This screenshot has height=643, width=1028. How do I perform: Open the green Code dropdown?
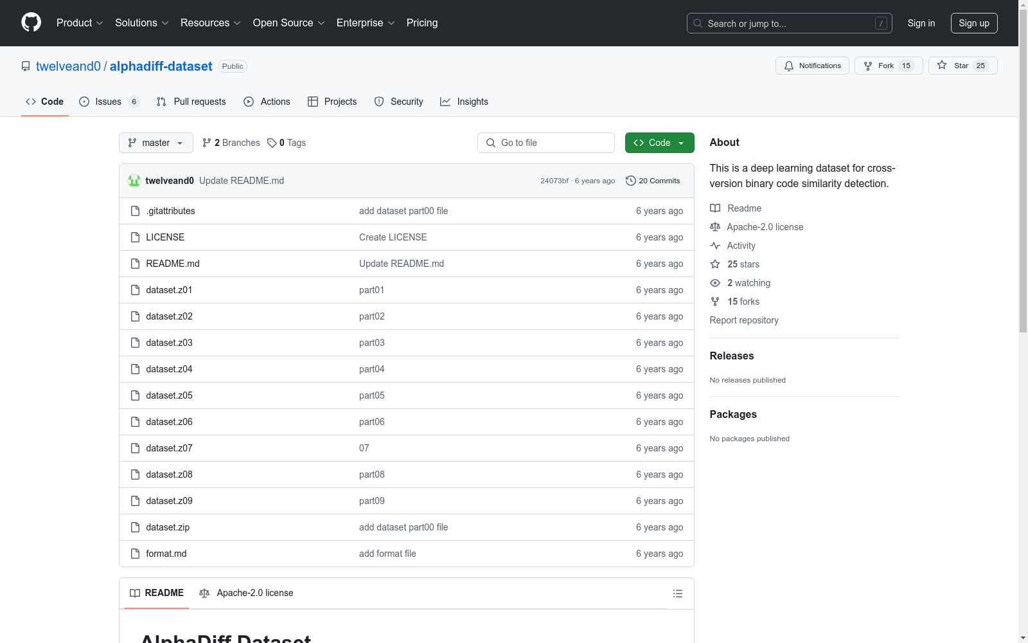pyautogui.click(x=659, y=143)
